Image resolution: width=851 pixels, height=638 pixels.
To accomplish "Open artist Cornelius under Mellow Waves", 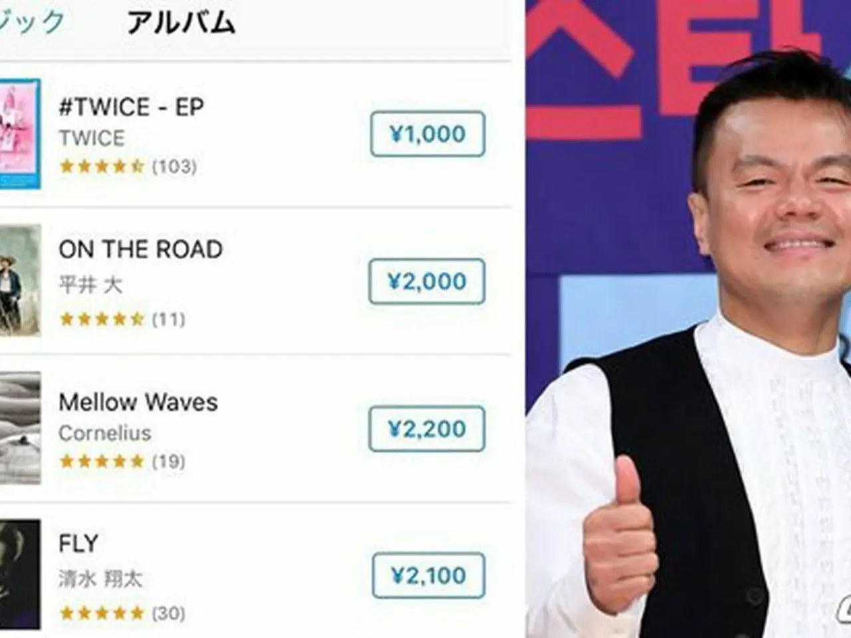I will click(105, 433).
